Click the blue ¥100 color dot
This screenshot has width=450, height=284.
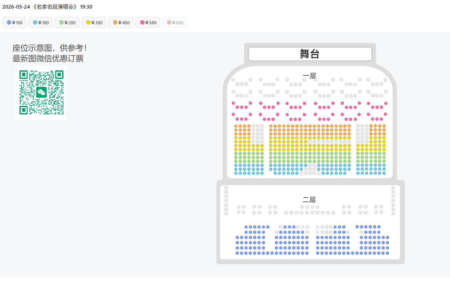click(x=9, y=23)
